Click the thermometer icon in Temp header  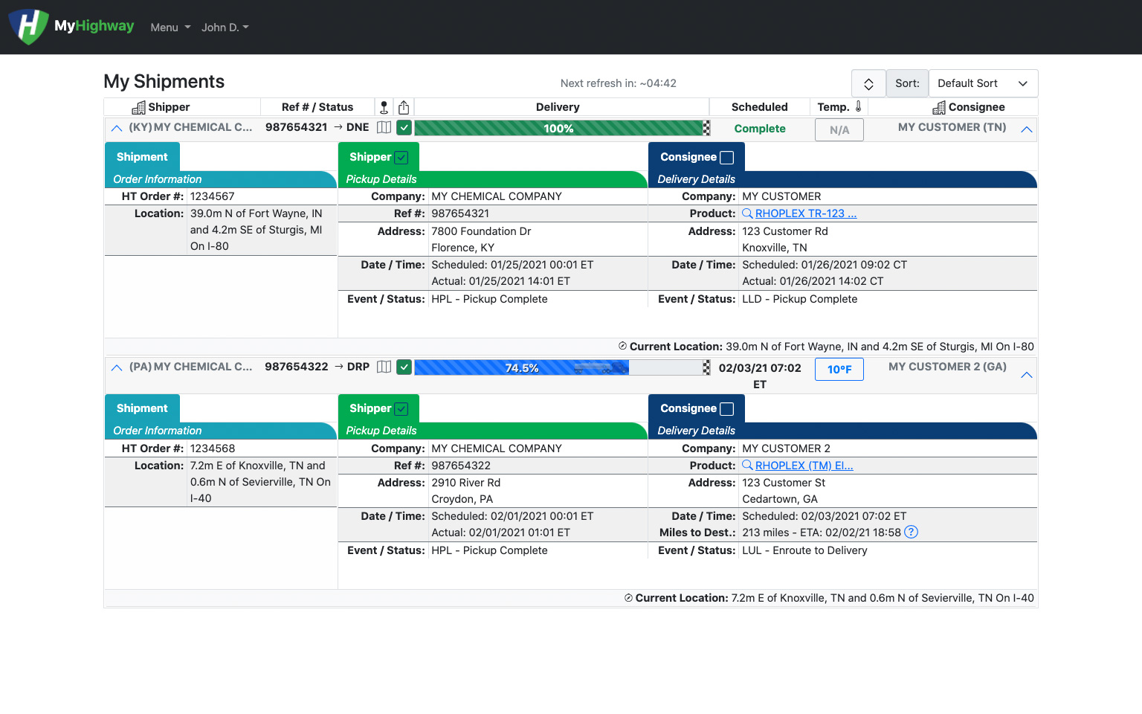(858, 106)
